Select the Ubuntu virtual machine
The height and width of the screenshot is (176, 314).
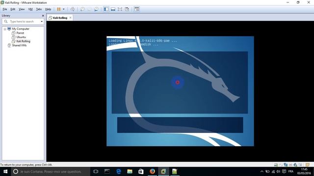coord(21,37)
